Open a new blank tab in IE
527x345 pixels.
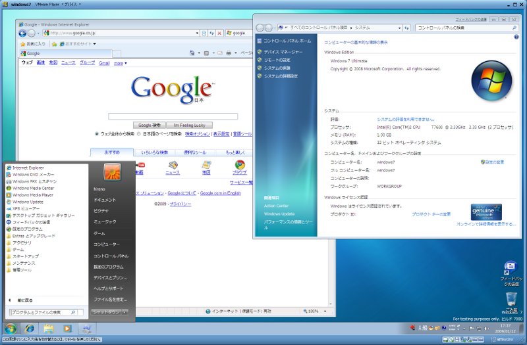coord(117,54)
